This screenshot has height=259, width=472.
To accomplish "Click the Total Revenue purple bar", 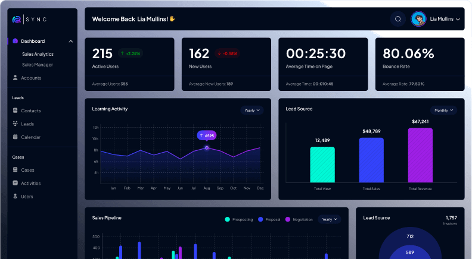I will [x=420, y=155].
